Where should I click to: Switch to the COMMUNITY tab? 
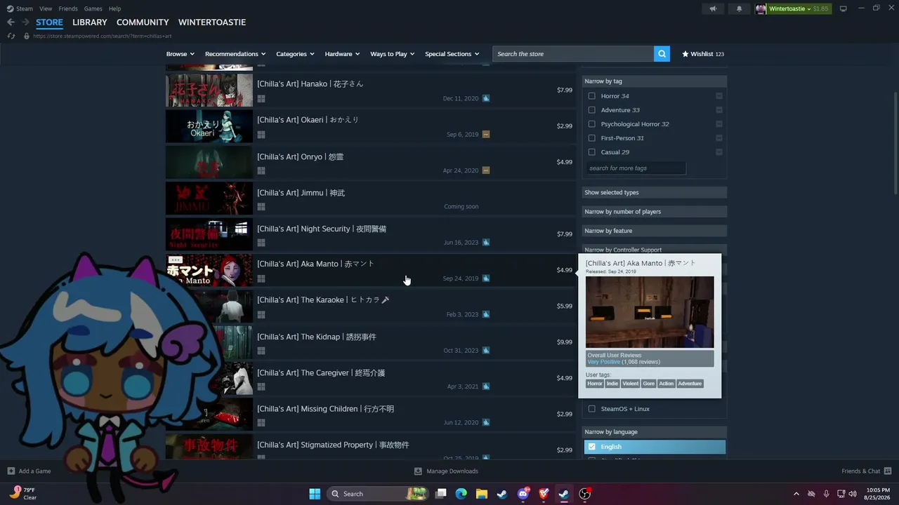click(143, 22)
